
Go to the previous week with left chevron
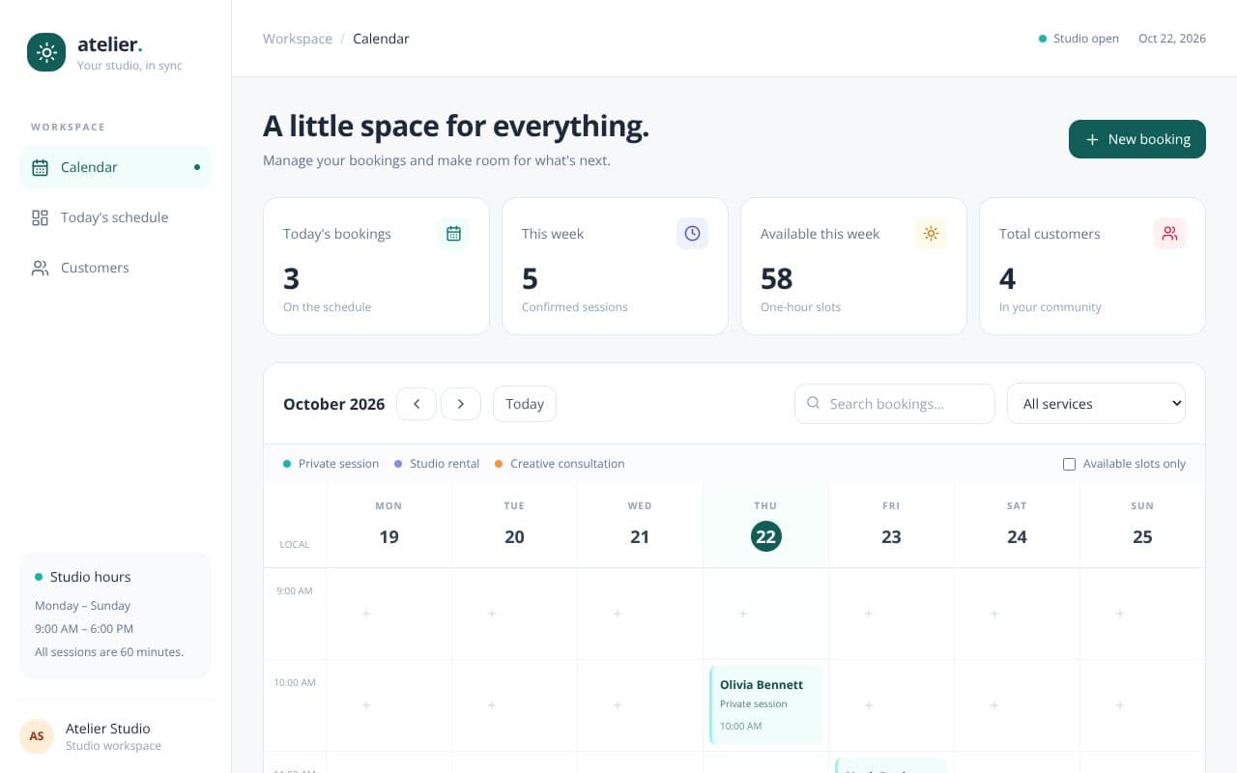[417, 404]
